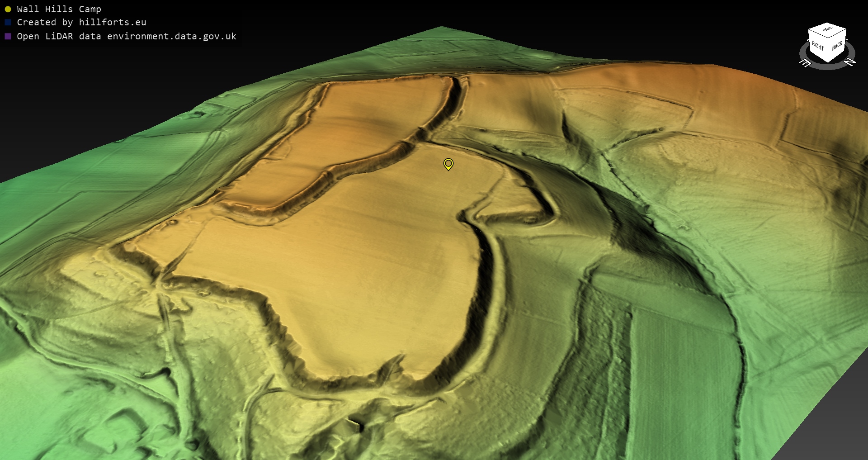The height and width of the screenshot is (460, 868).
Task: Open the environment.data.gov.uk LiDAR data credit
Action: click(x=127, y=36)
